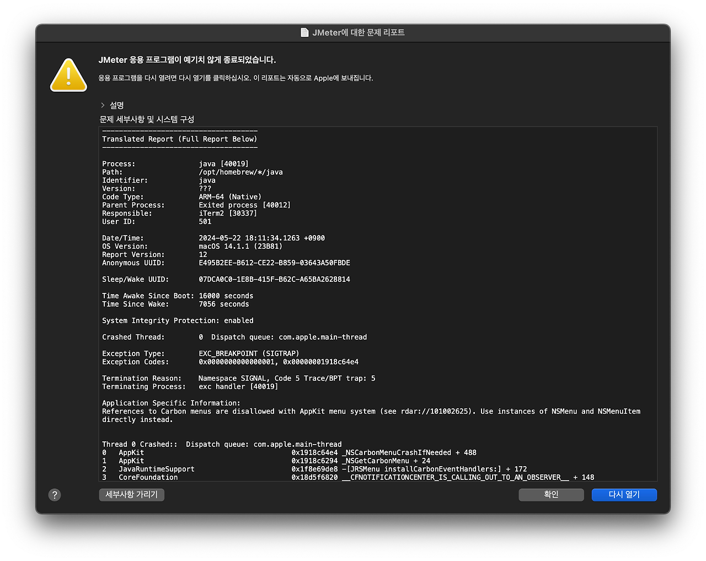Click the 'Thread 0 Crashed::' line
Image resolution: width=706 pixels, height=561 pixels.
coord(222,445)
